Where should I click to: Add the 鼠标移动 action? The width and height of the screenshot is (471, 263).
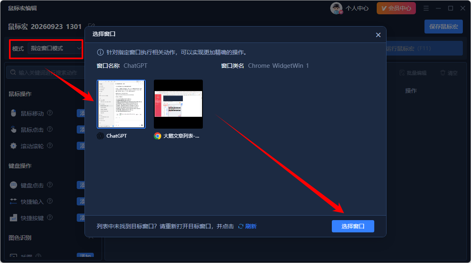pos(81,113)
